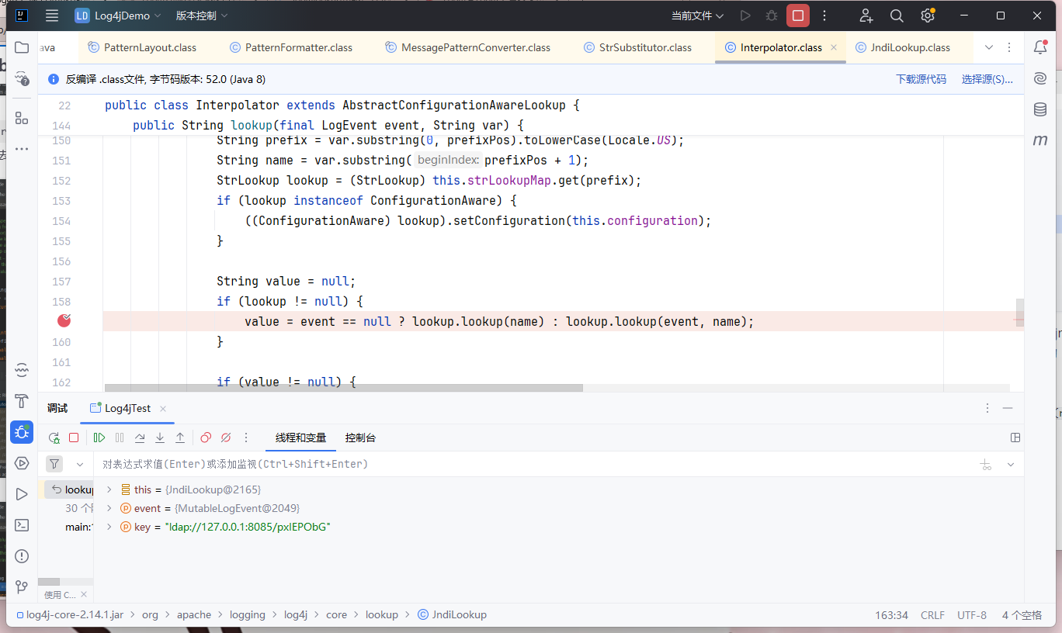
Task: Open the Git tool window icon
Action: click(22, 586)
